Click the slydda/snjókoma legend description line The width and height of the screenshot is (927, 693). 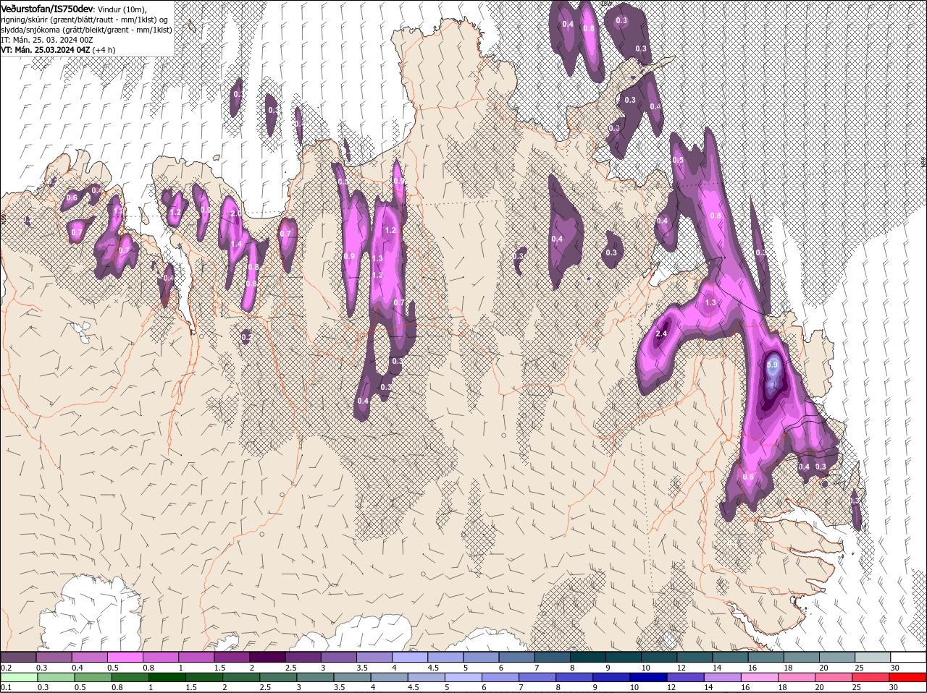85,29
